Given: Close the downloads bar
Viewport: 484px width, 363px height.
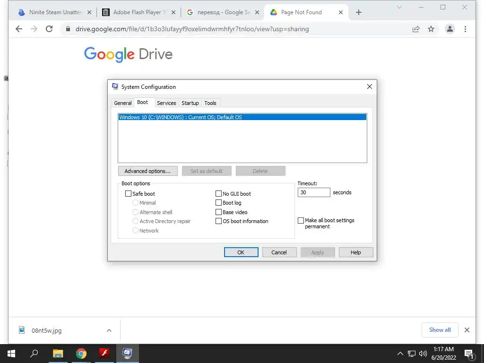Looking at the screenshot, I should click(x=467, y=330).
